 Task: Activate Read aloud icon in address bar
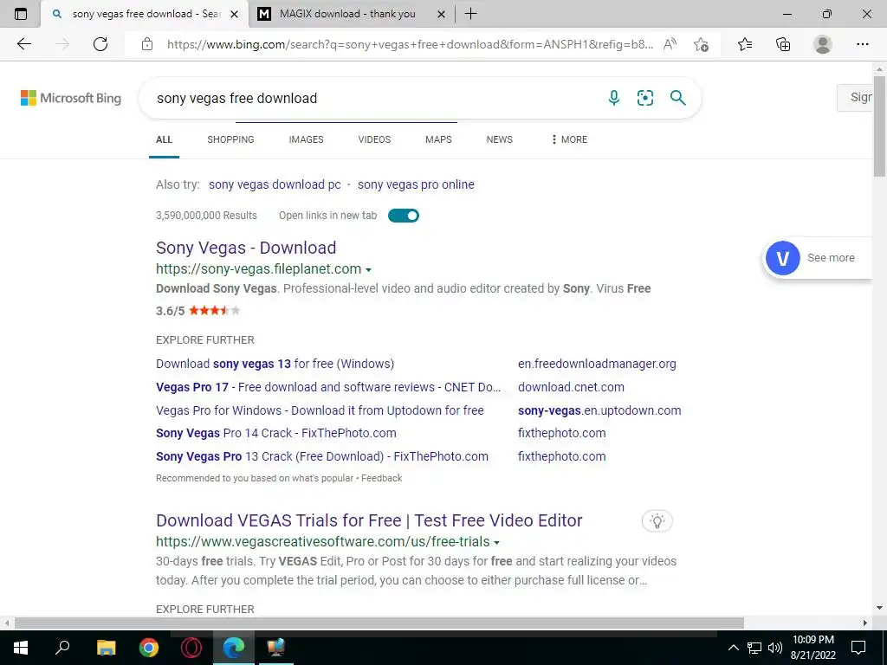coord(670,44)
